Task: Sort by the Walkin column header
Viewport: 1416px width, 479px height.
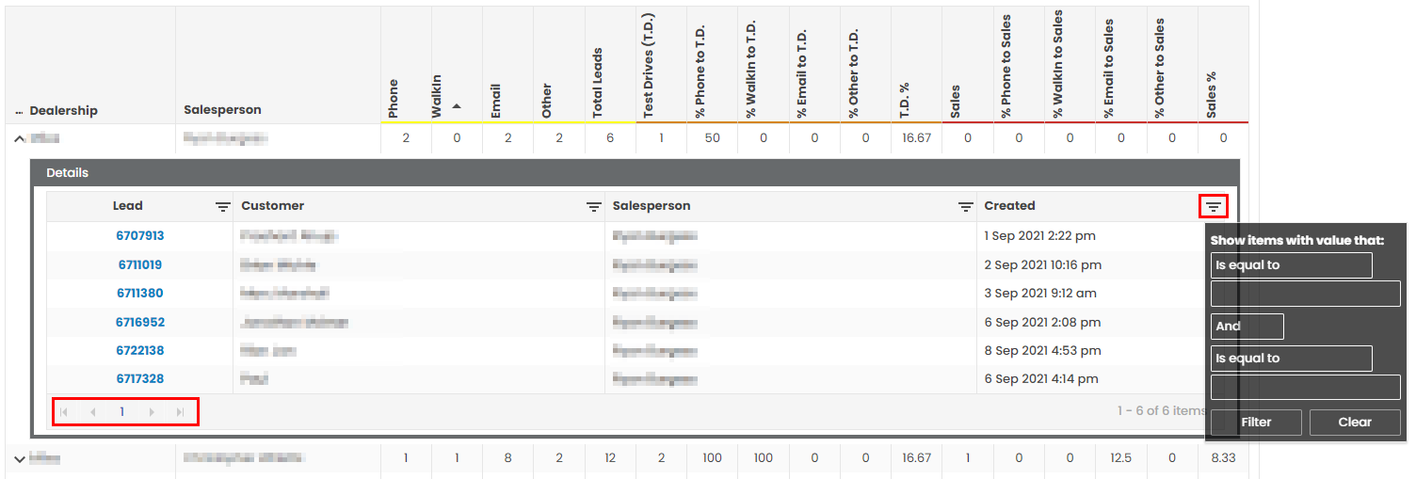Action: [437, 96]
